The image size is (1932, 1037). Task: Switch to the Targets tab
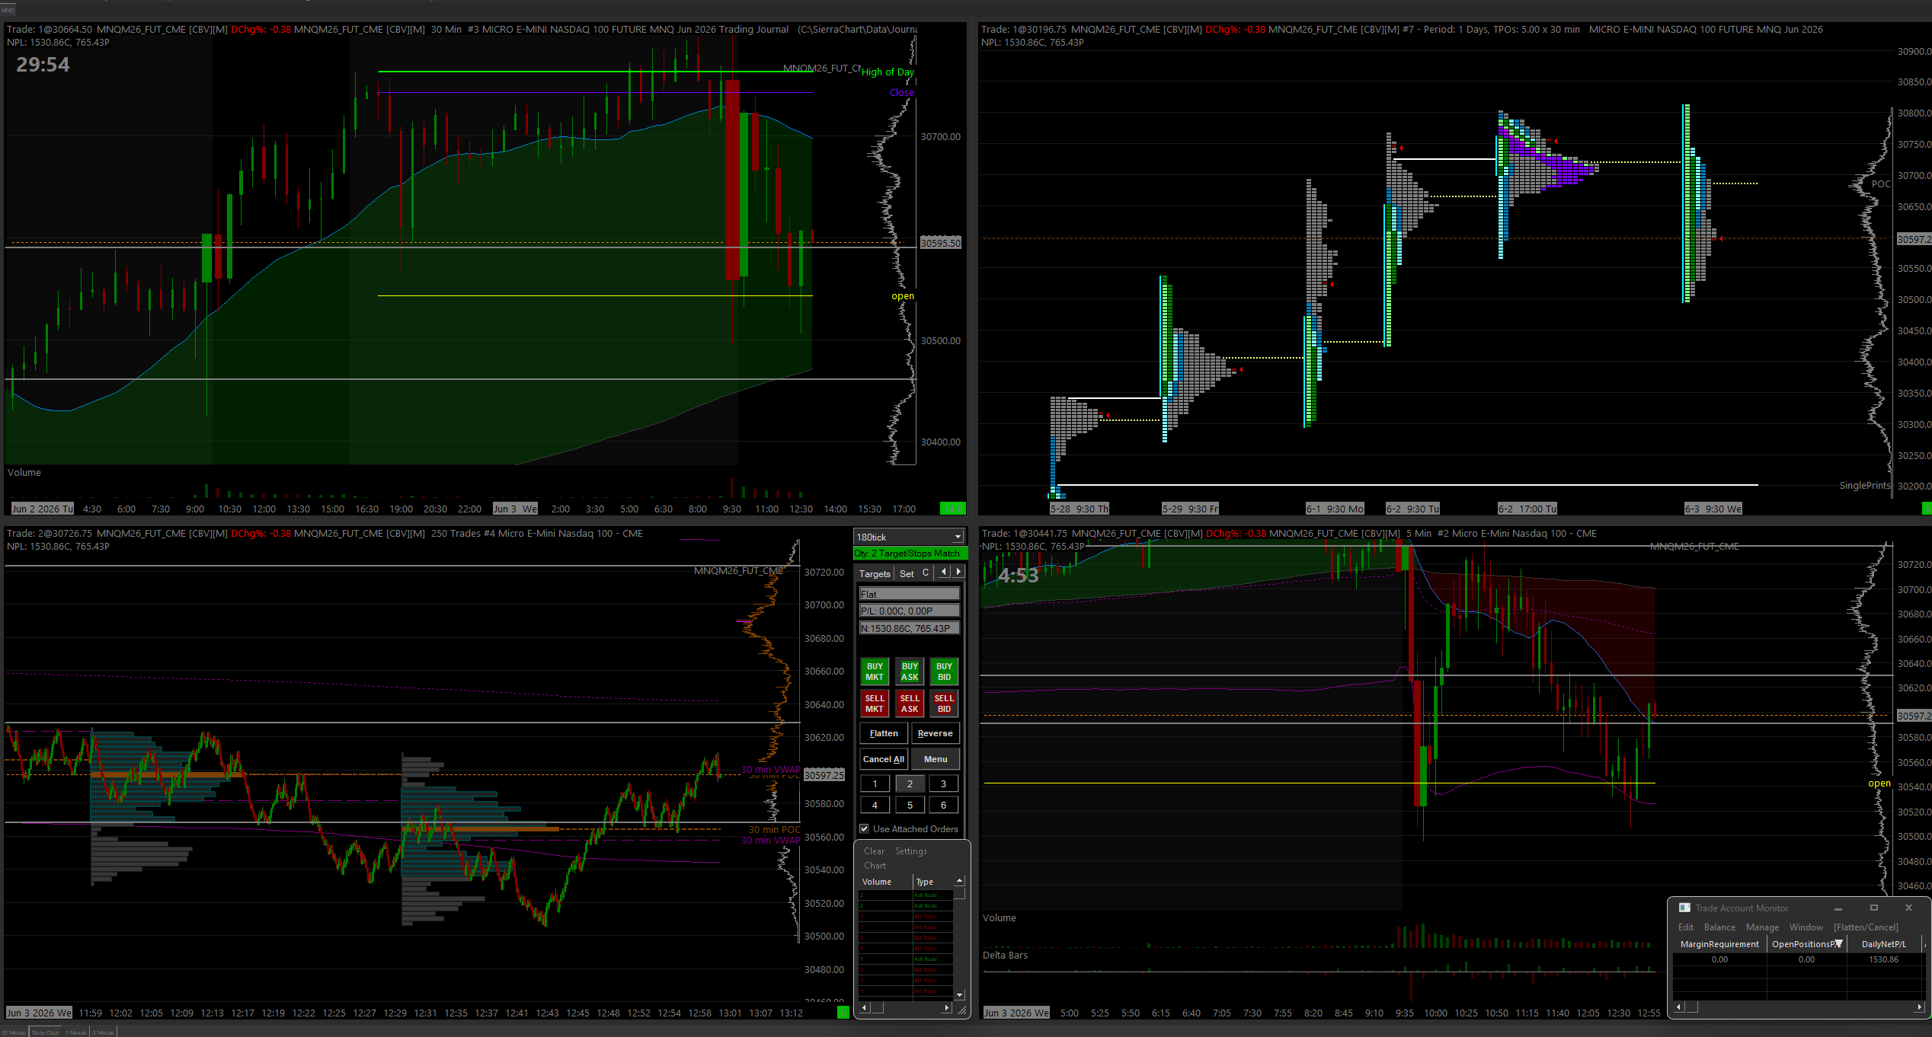[x=875, y=574]
